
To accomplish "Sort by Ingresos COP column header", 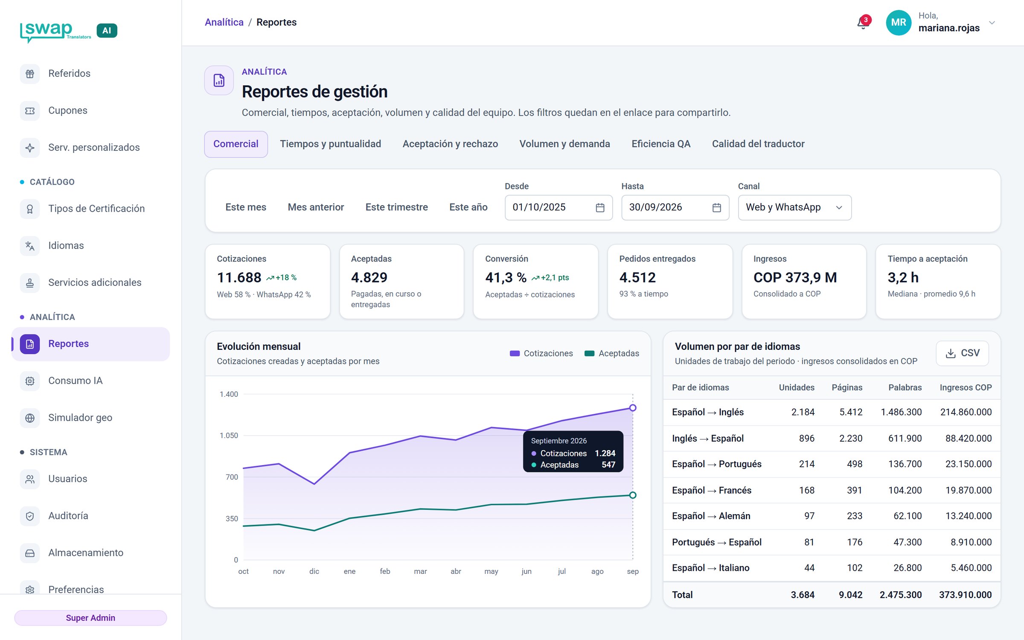I will (966, 387).
